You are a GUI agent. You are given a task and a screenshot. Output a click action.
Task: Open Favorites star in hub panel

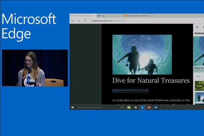tap(197, 27)
